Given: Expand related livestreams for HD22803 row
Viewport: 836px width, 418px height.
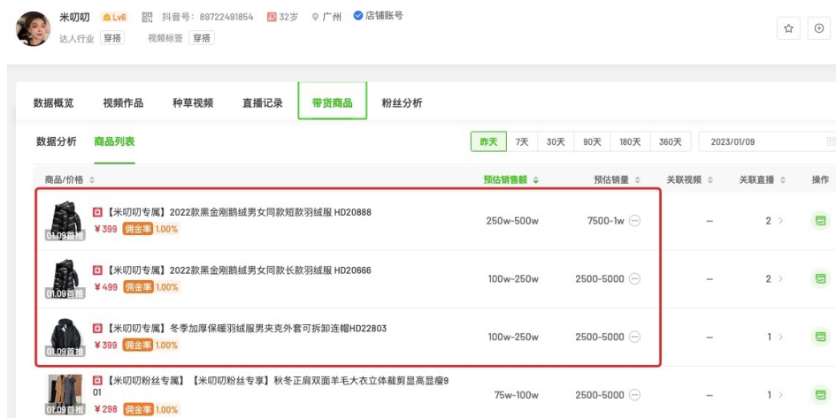Looking at the screenshot, I should pyautogui.click(x=780, y=337).
